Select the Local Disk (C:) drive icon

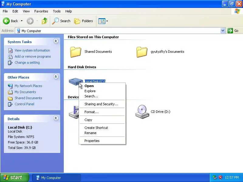tap(76, 81)
